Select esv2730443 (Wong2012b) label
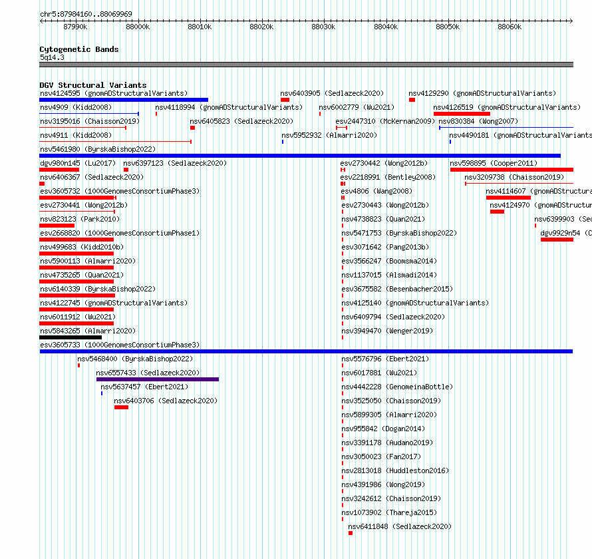 coord(386,205)
